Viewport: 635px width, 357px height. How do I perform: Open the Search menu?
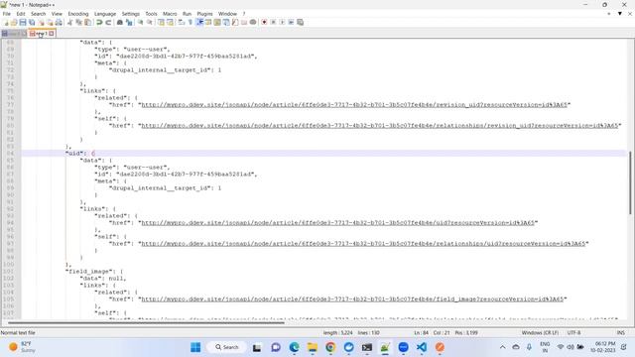coord(39,14)
